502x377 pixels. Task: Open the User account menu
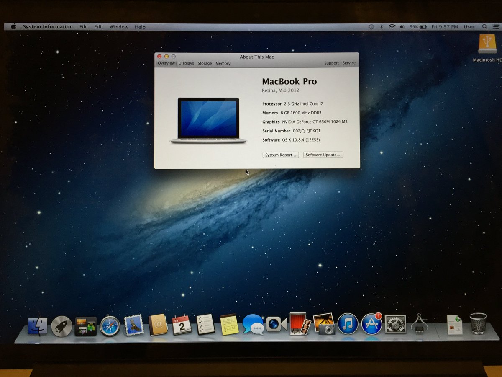point(469,27)
